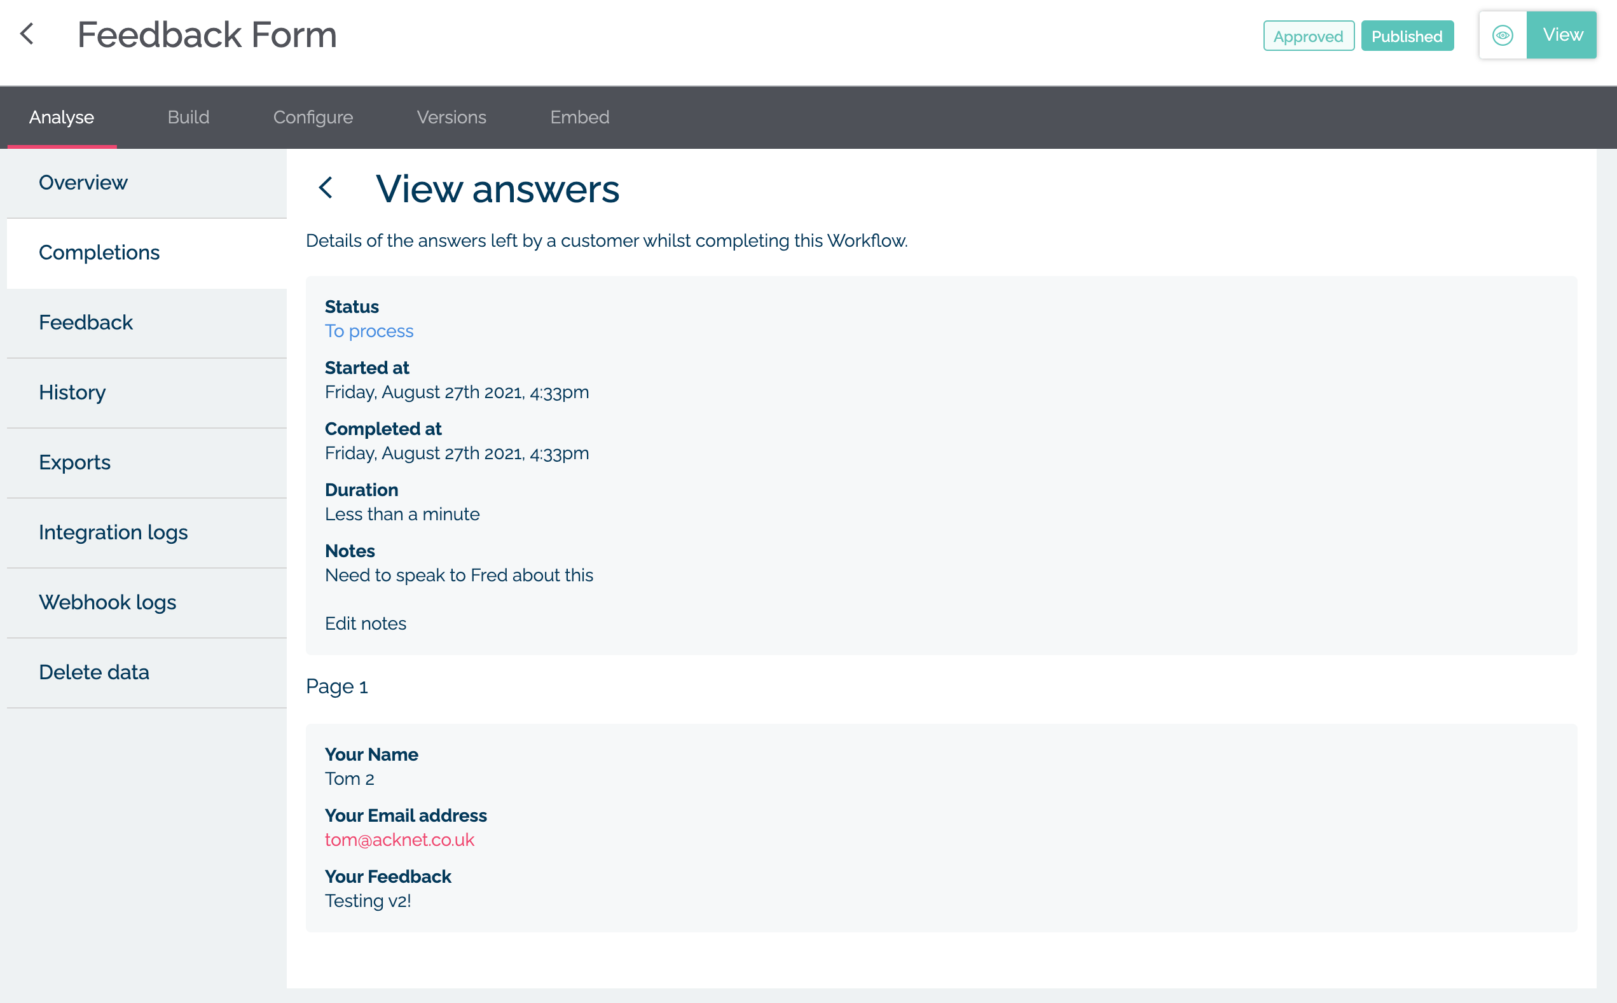
Task: Click the back chevron next to View answers
Action: pyautogui.click(x=326, y=188)
